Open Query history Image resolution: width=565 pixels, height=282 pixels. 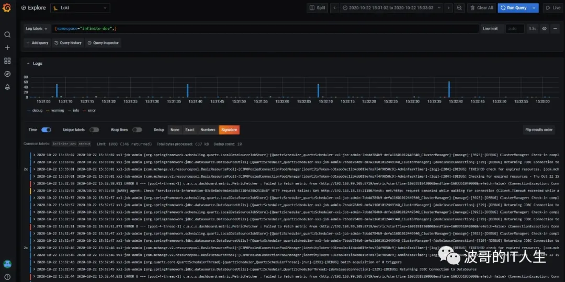click(68, 43)
